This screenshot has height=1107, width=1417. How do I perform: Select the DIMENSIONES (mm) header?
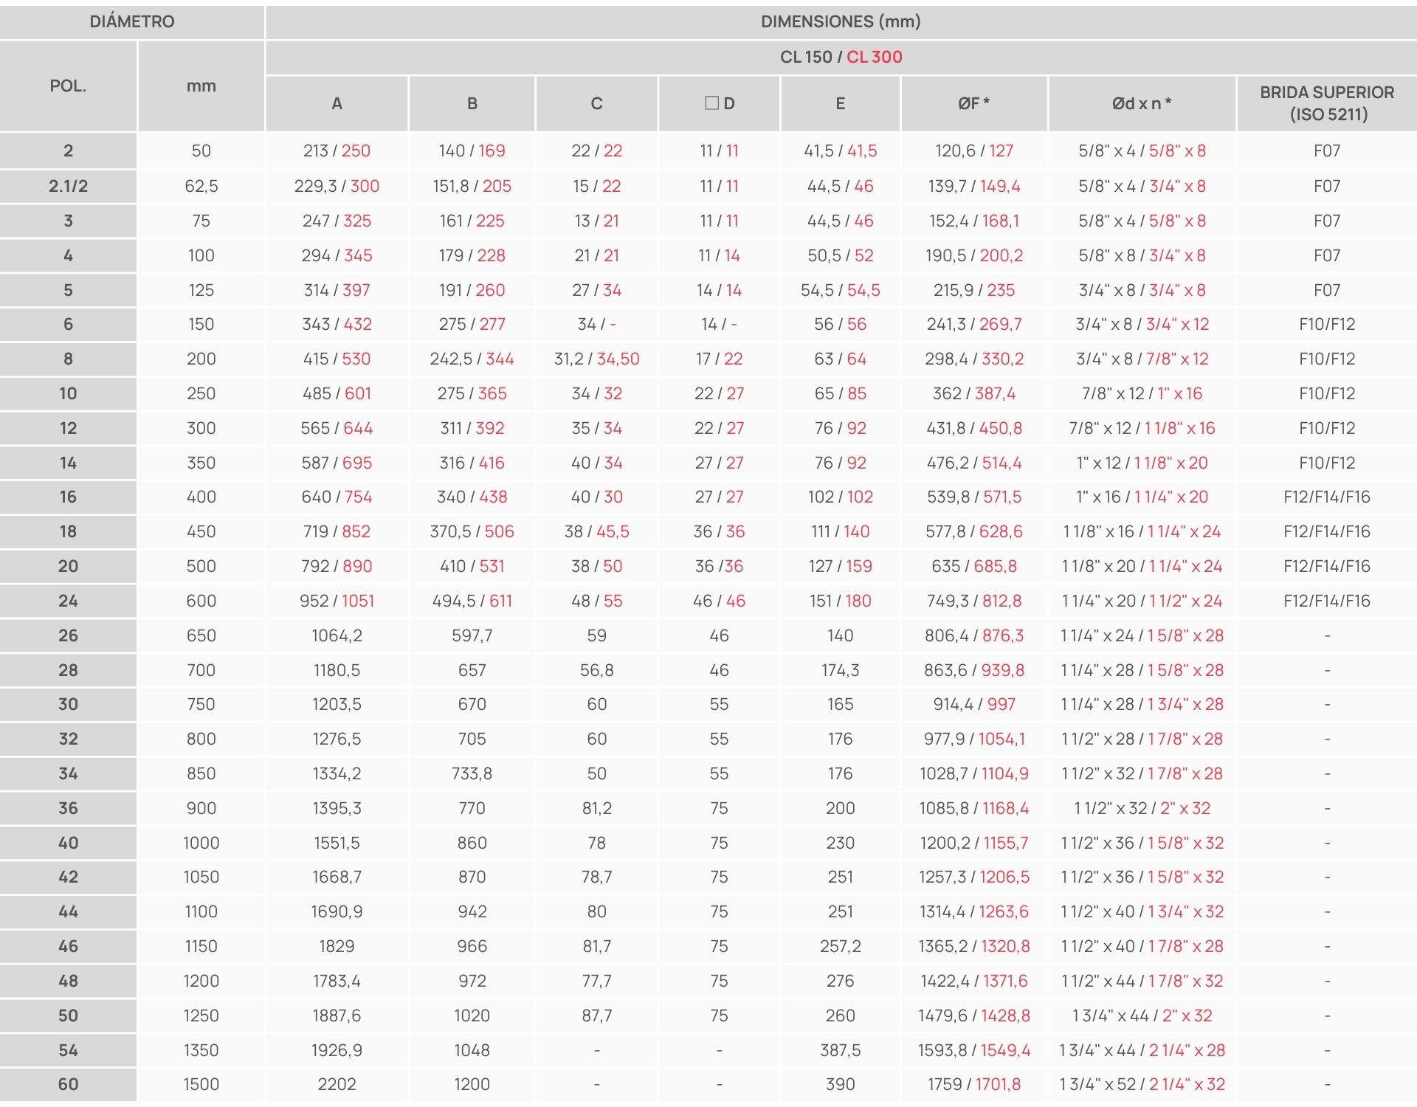click(x=841, y=21)
